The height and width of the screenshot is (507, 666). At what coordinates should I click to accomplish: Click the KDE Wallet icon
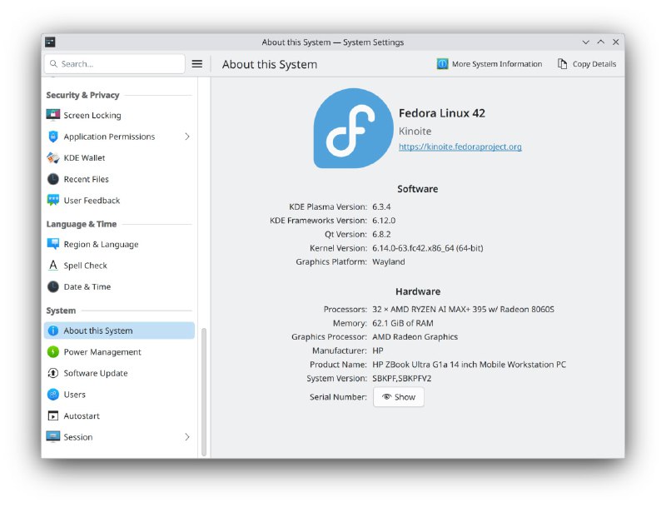pos(53,157)
